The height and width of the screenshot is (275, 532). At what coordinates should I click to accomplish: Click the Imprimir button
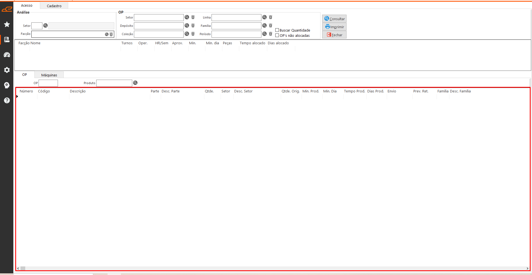click(334, 27)
